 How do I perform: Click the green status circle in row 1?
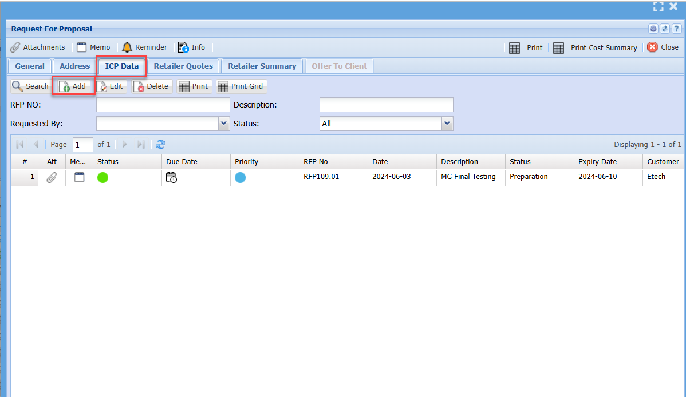(x=103, y=177)
